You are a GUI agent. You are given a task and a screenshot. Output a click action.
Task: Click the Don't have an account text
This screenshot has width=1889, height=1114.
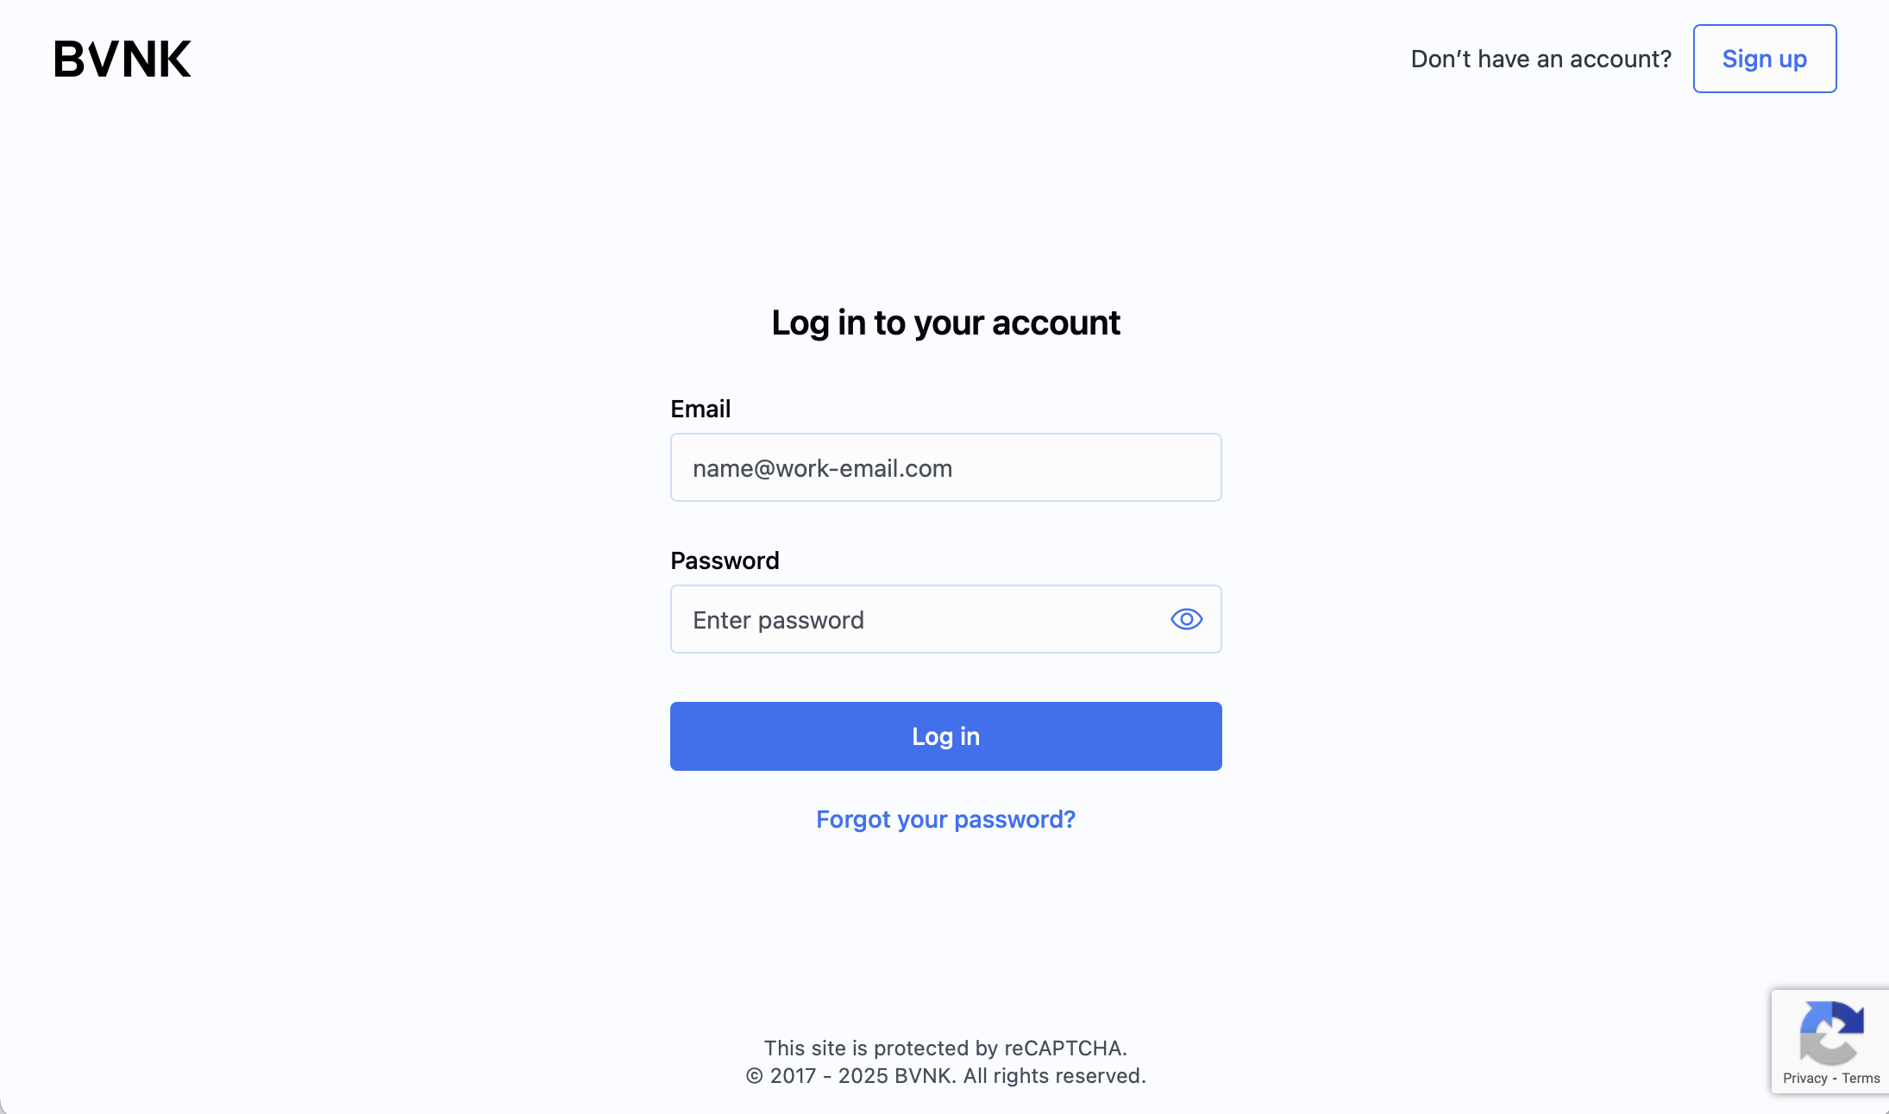coord(1541,59)
